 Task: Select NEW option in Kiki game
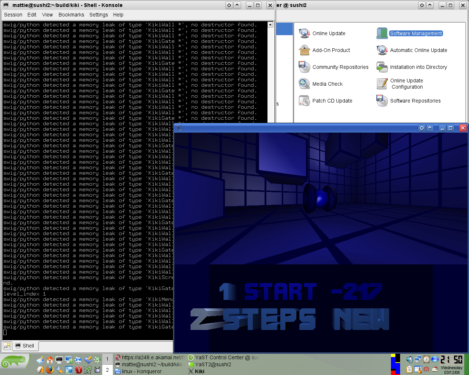pyautogui.click(x=361, y=319)
